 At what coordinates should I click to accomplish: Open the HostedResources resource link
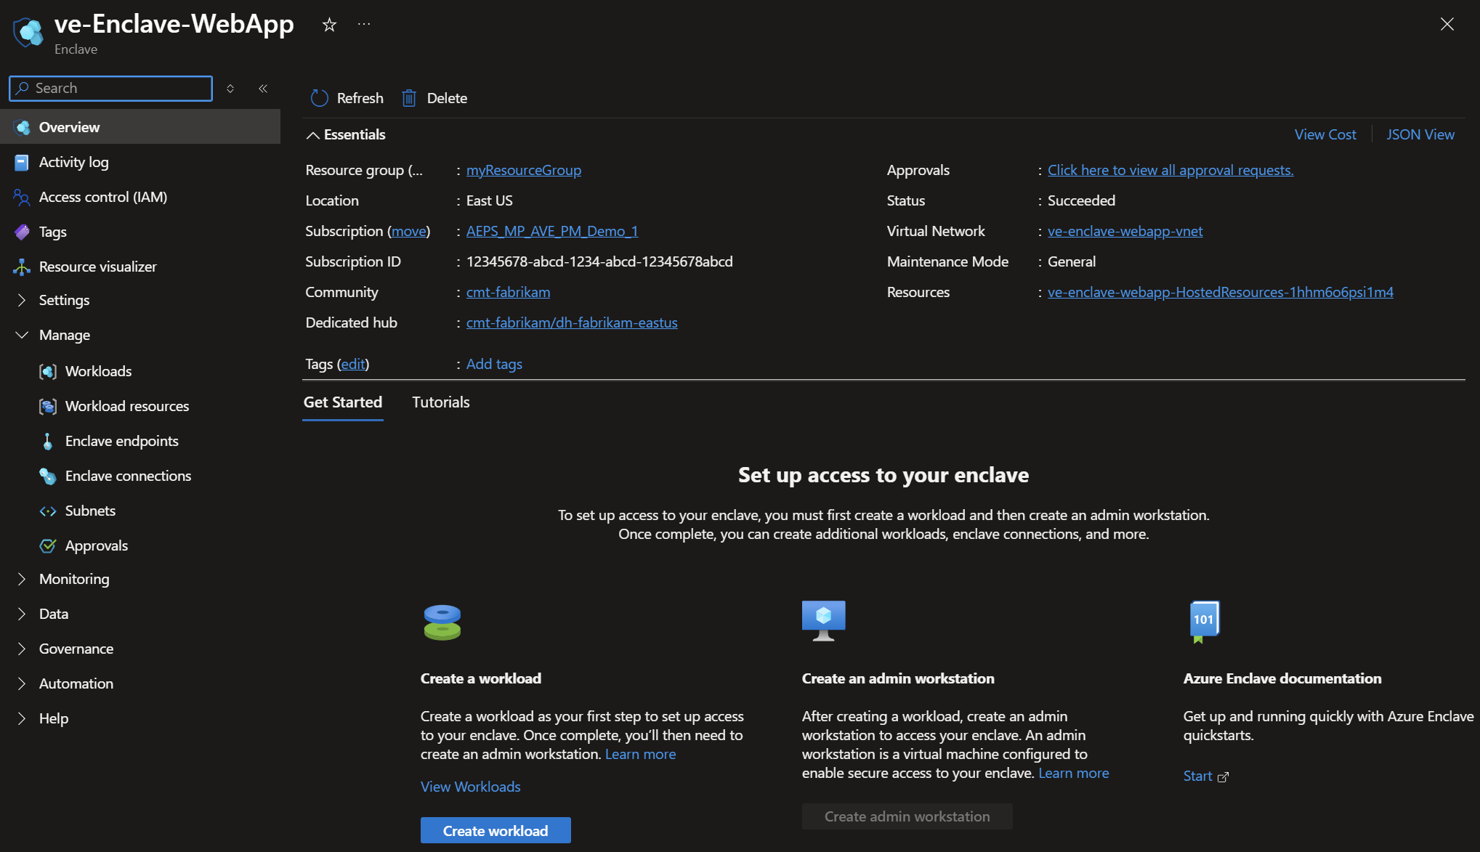[x=1221, y=292]
